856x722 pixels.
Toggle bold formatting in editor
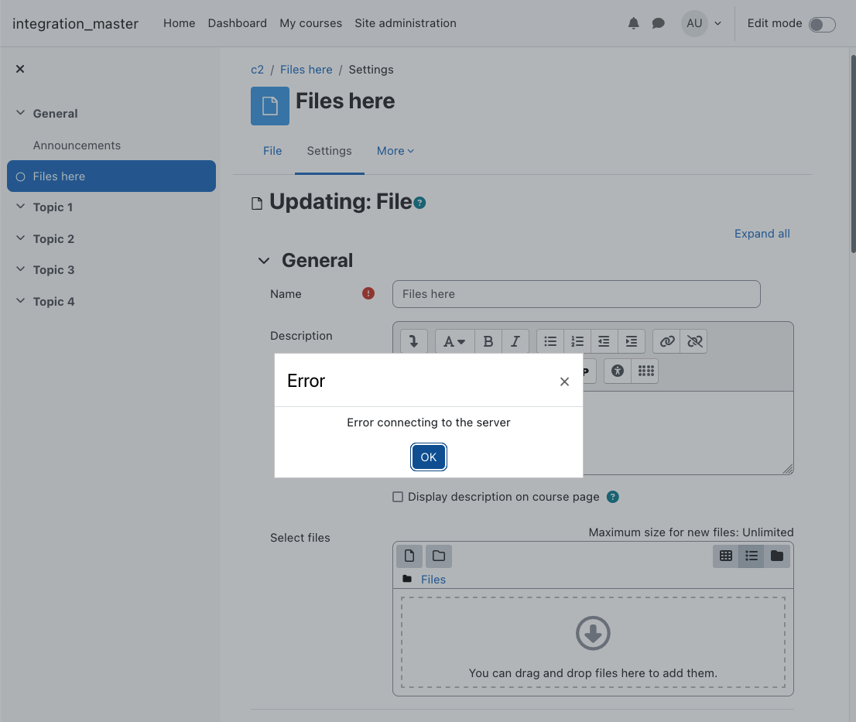tap(488, 341)
